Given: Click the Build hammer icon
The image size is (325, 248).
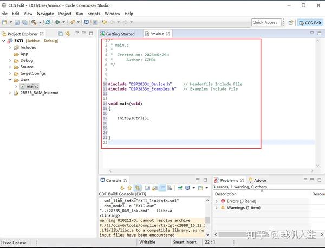Looking at the screenshot, I should coord(34,22).
